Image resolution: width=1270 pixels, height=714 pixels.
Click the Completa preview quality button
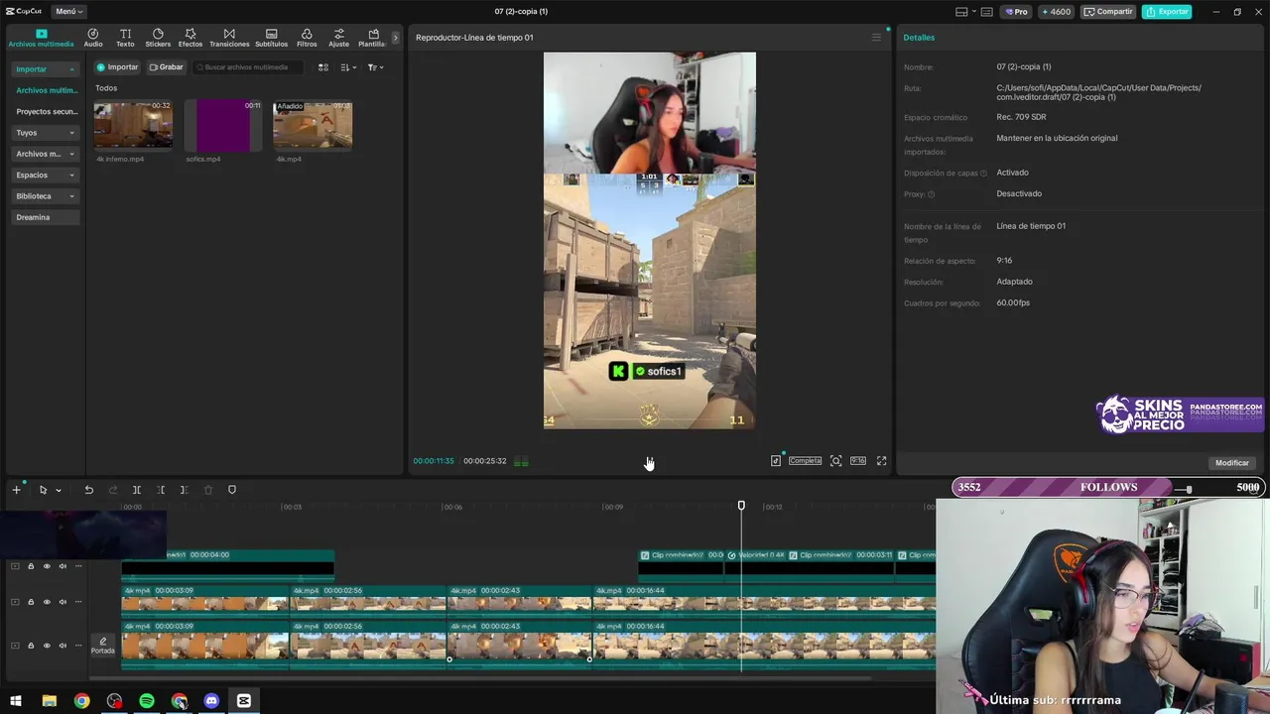[805, 461]
